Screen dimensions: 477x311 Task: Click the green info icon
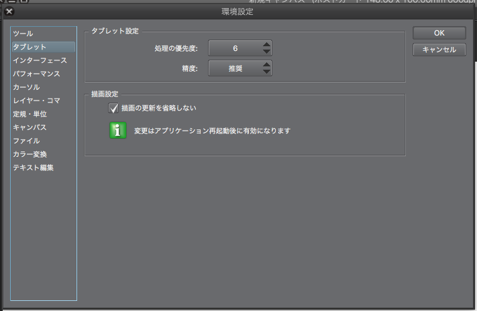click(118, 131)
